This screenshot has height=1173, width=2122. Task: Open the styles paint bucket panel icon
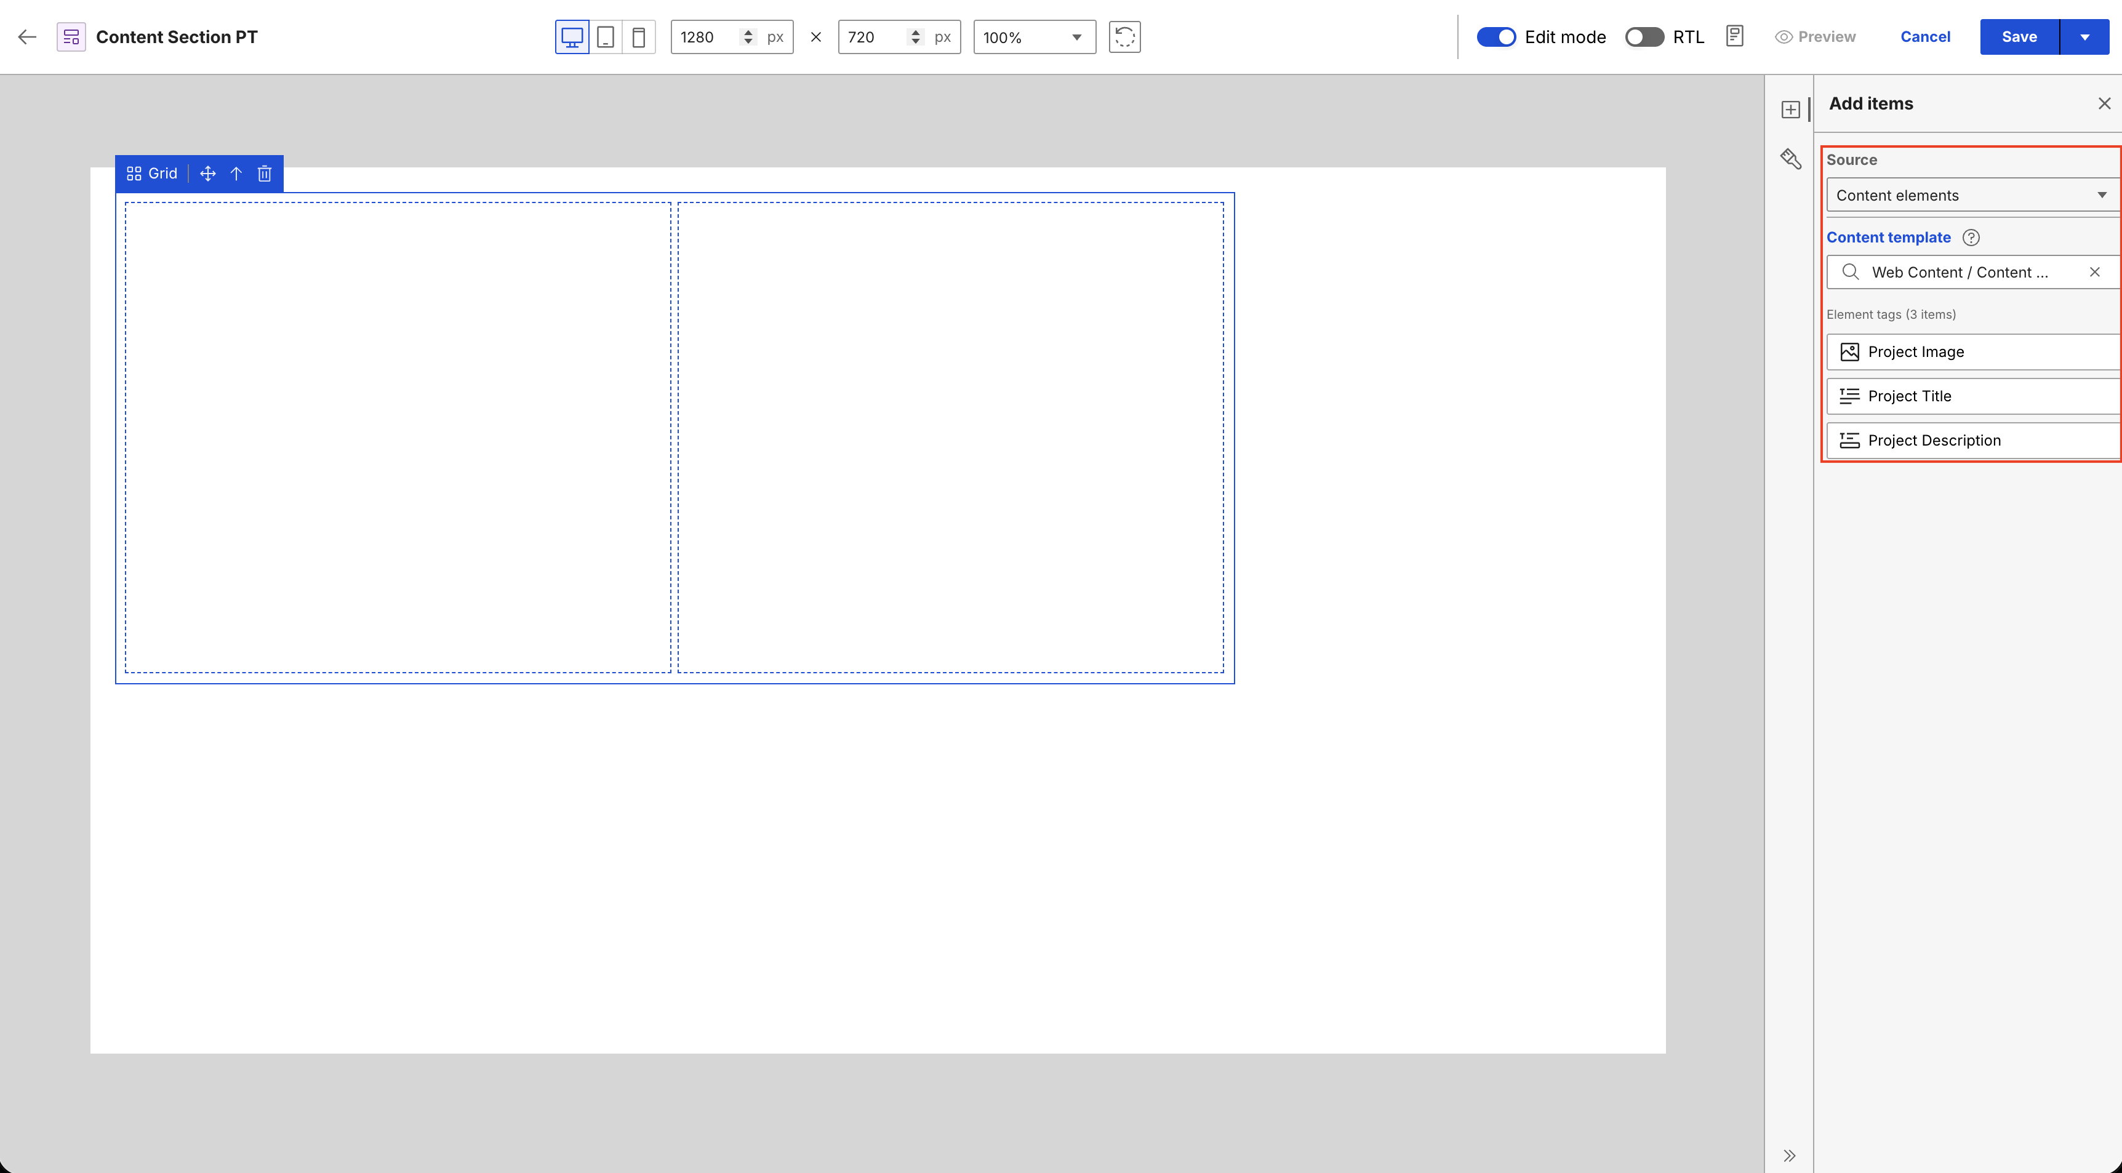[x=1790, y=158]
